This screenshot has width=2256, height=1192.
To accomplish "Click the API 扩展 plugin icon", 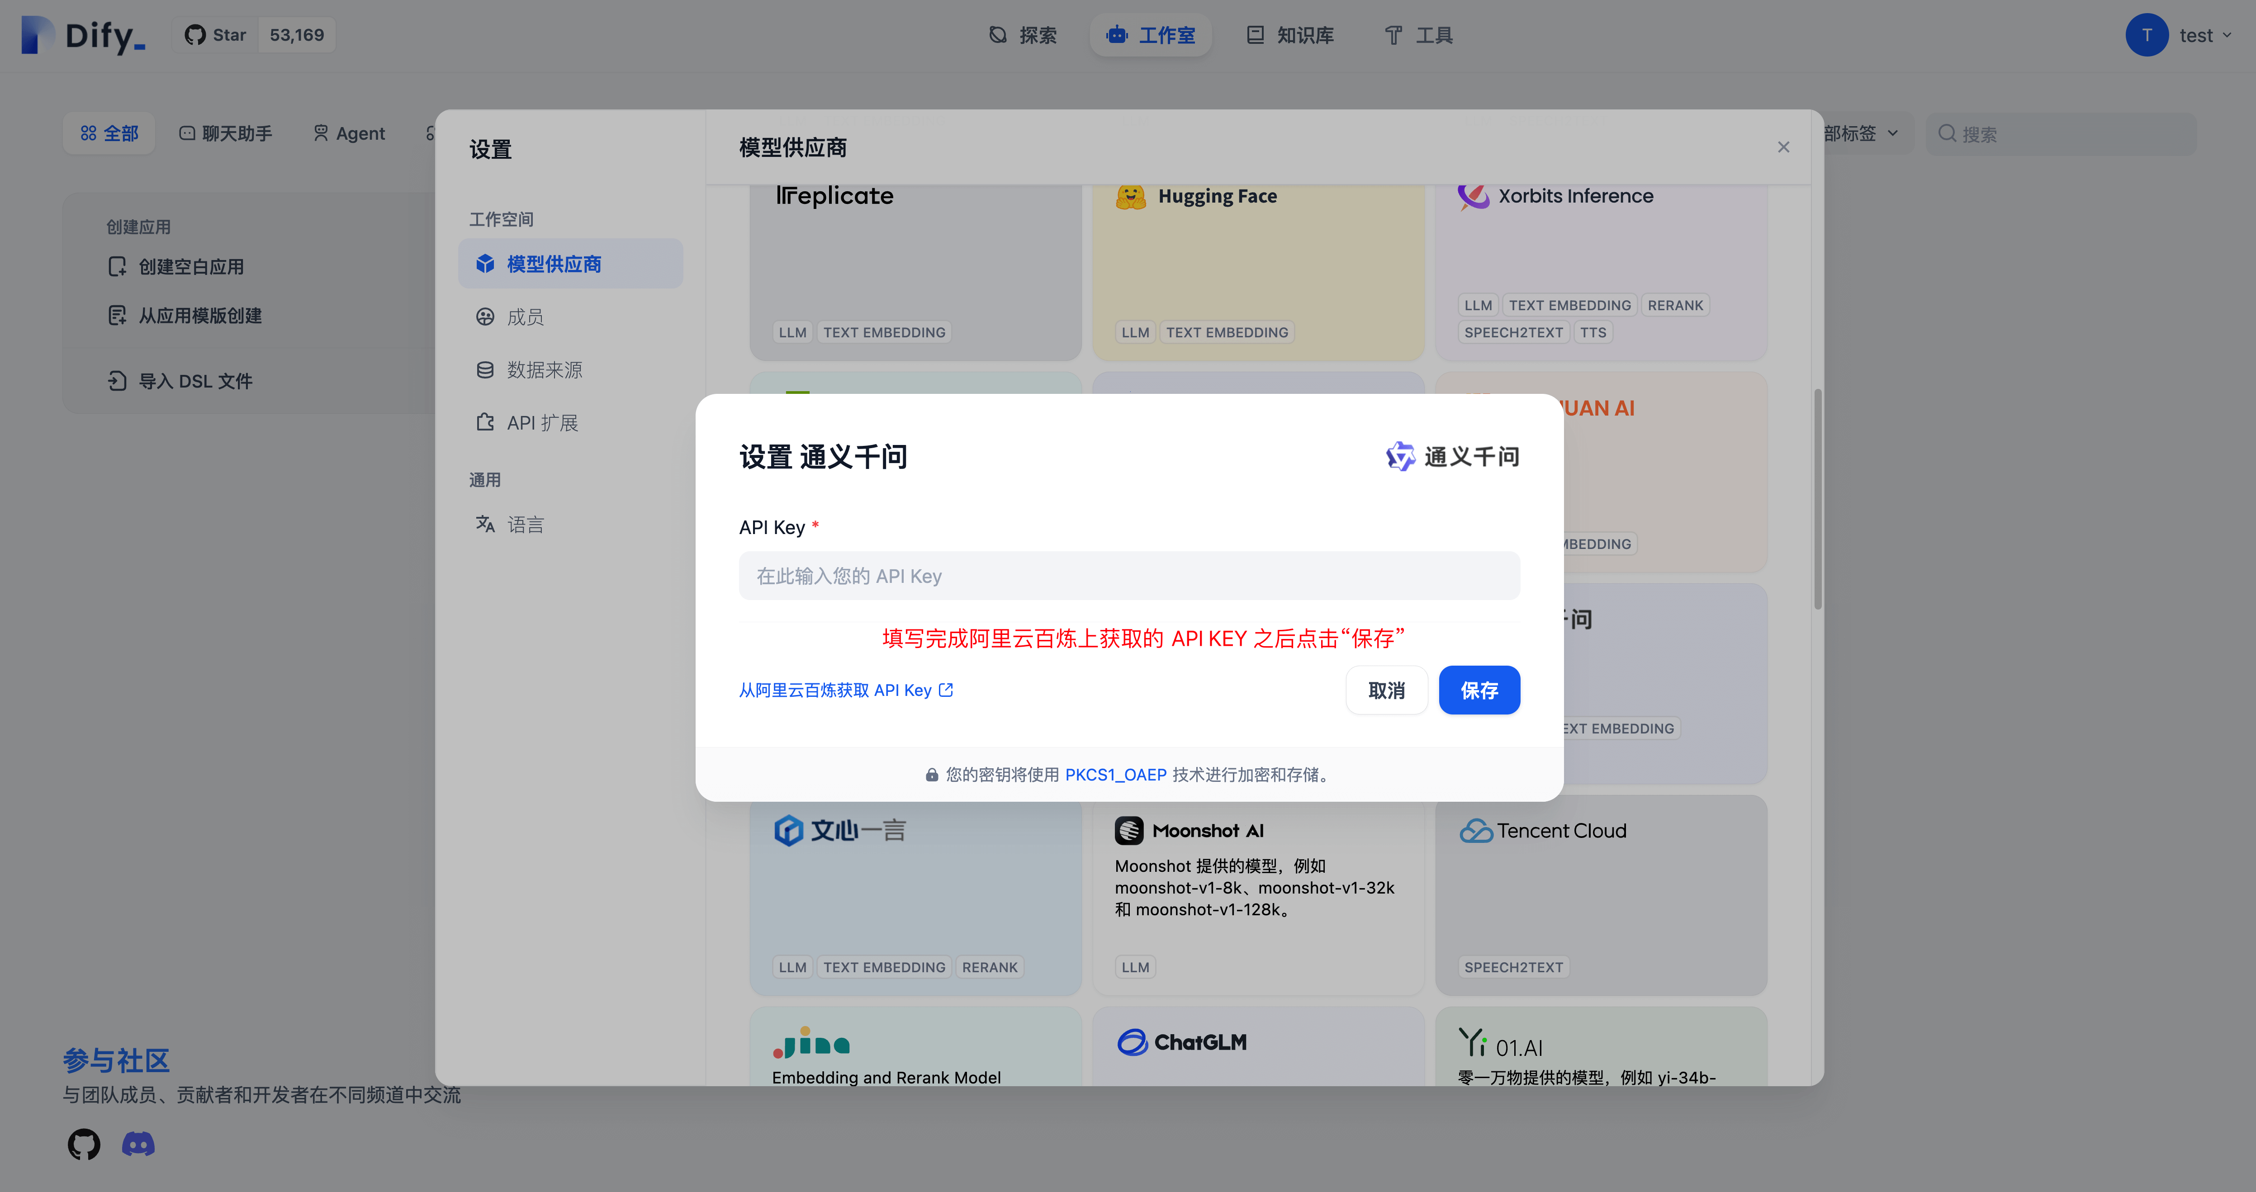I will pyautogui.click(x=484, y=422).
